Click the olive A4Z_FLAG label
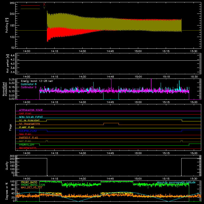The width and height of the screenshot is (204, 204). (25, 141)
